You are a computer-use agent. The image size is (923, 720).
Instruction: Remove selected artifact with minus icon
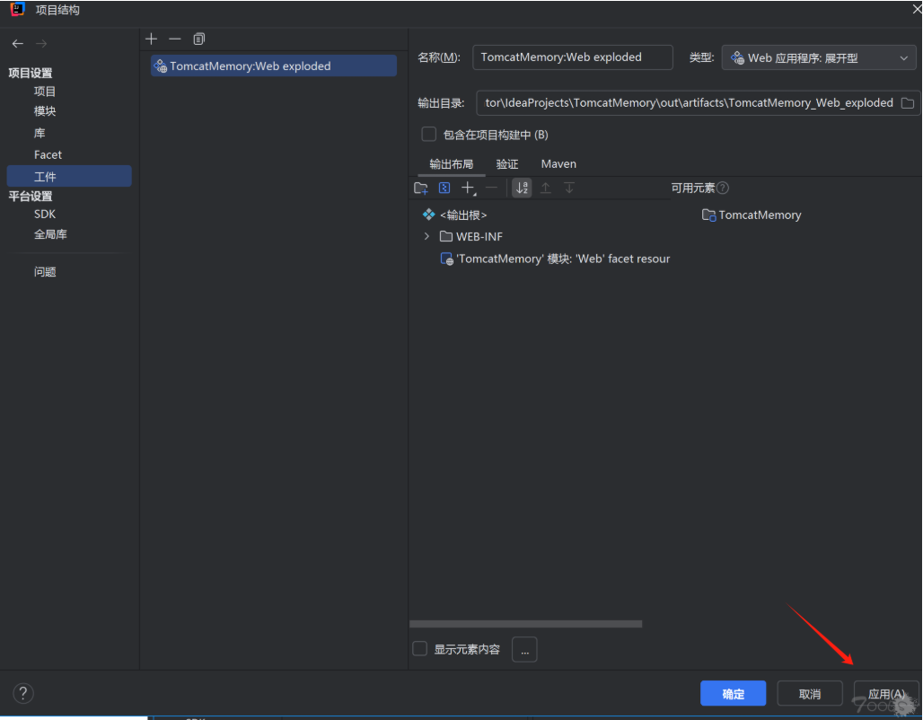click(175, 39)
